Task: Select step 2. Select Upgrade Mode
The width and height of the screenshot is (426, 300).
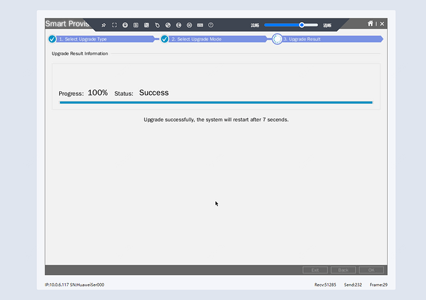Action: 196,39
